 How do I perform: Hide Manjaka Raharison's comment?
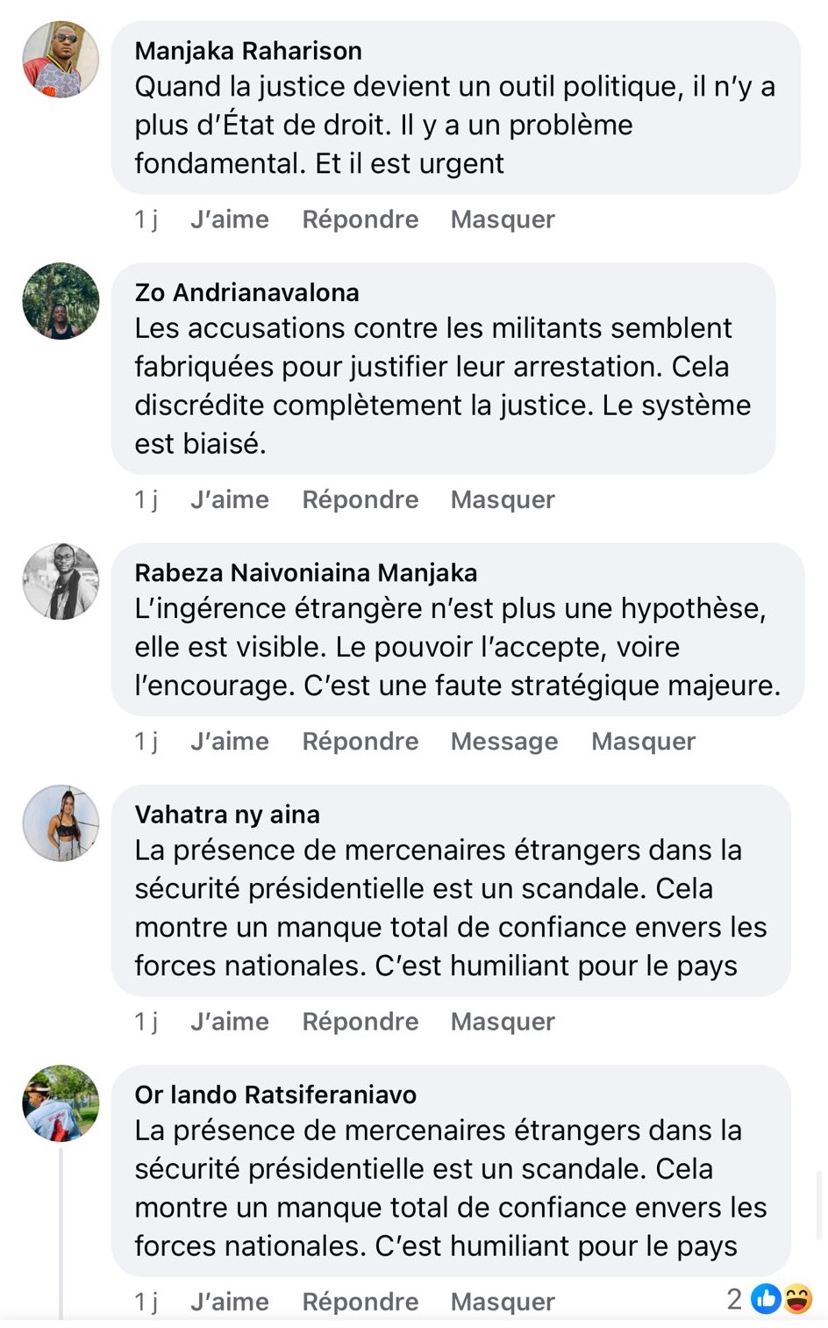click(503, 219)
